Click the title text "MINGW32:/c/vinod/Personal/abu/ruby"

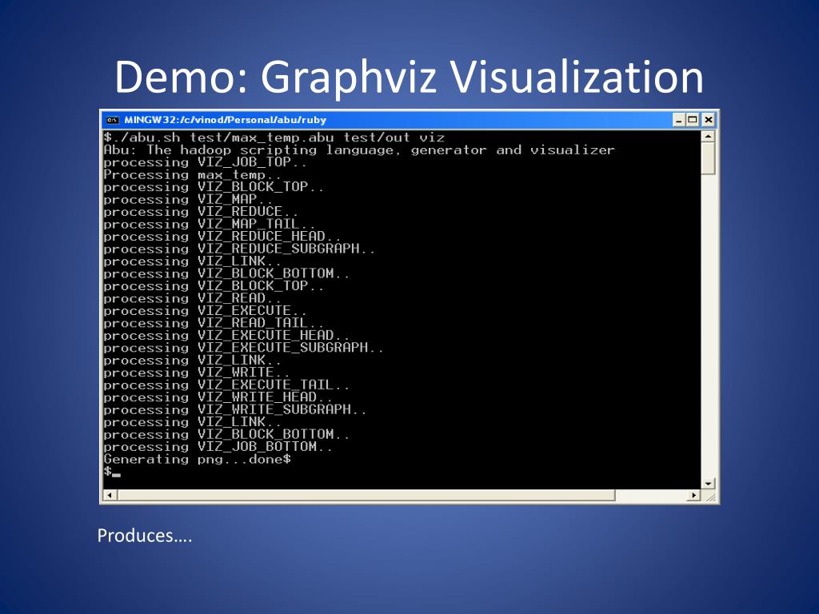click(x=225, y=120)
